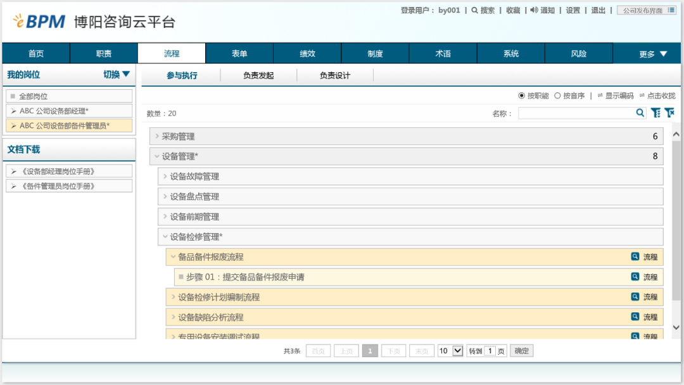684x385 pixels.
Task: Click the clear-filter icon with X mark
Action: point(669,113)
